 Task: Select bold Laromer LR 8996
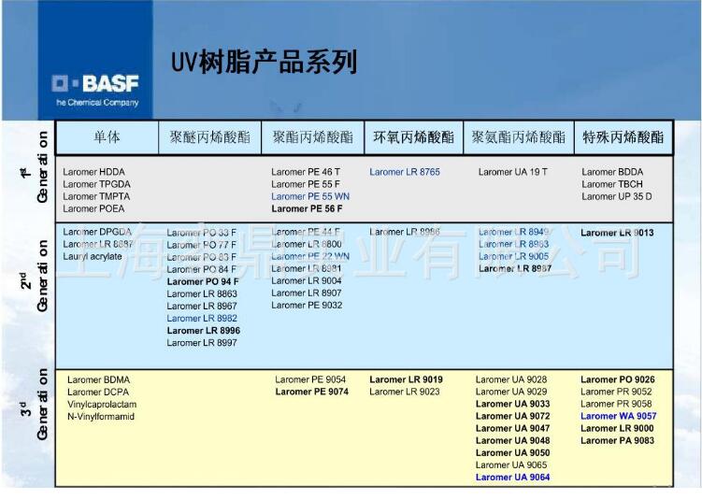pos(204,331)
